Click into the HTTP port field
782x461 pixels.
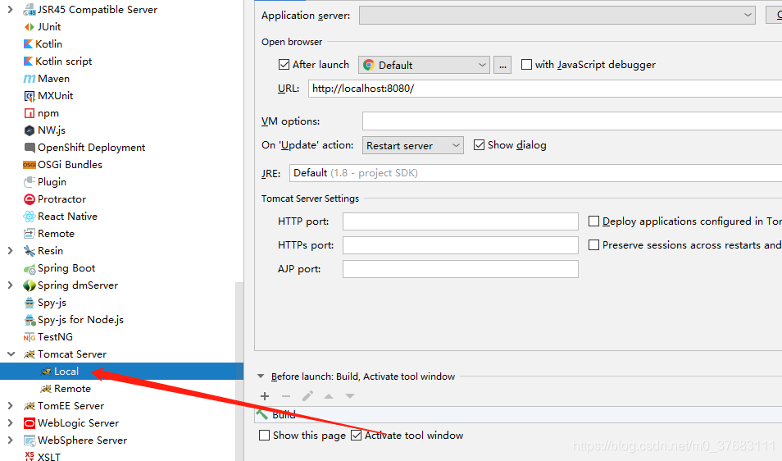[461, 221]
